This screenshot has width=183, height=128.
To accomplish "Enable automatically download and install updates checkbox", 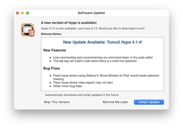I will 43,95.
